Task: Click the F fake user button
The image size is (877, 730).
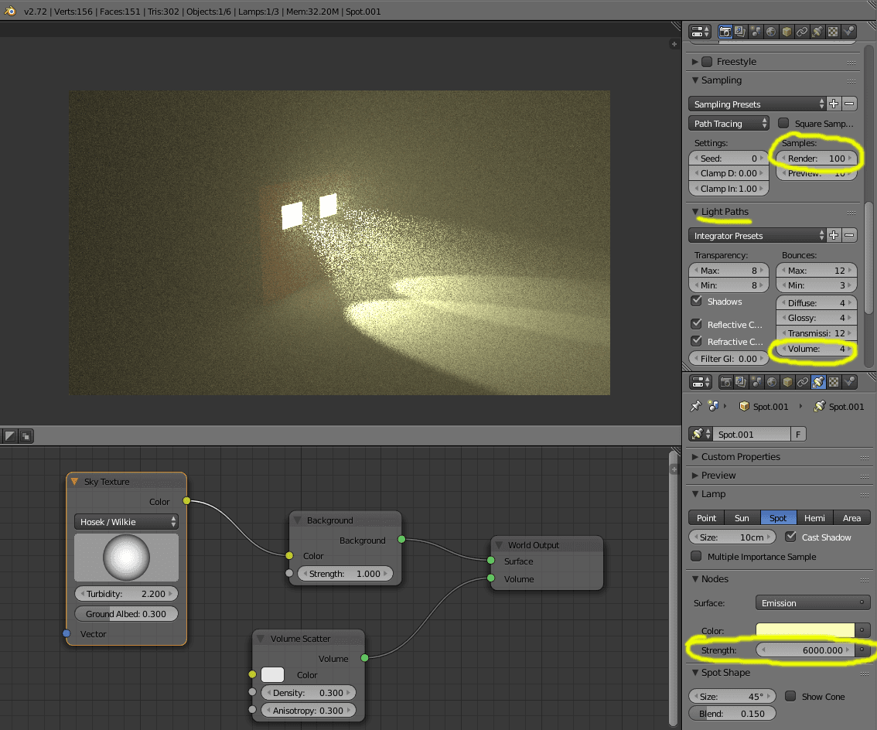Action: coord(797,435)
